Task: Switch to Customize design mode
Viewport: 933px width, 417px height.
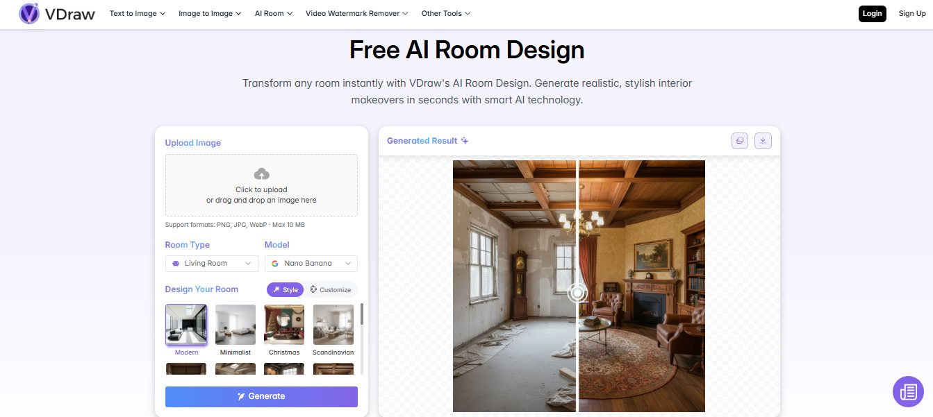Action: coord(331,290)
